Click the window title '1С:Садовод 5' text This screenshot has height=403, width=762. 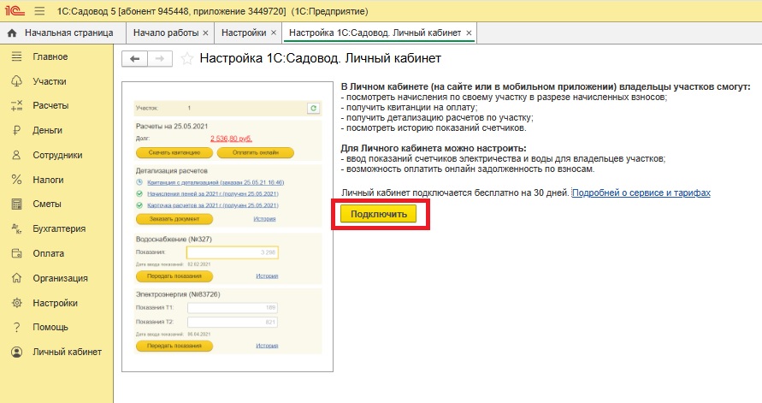click(x=86, y=10)
